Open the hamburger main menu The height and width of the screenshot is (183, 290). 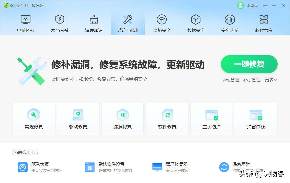point(265,5)
